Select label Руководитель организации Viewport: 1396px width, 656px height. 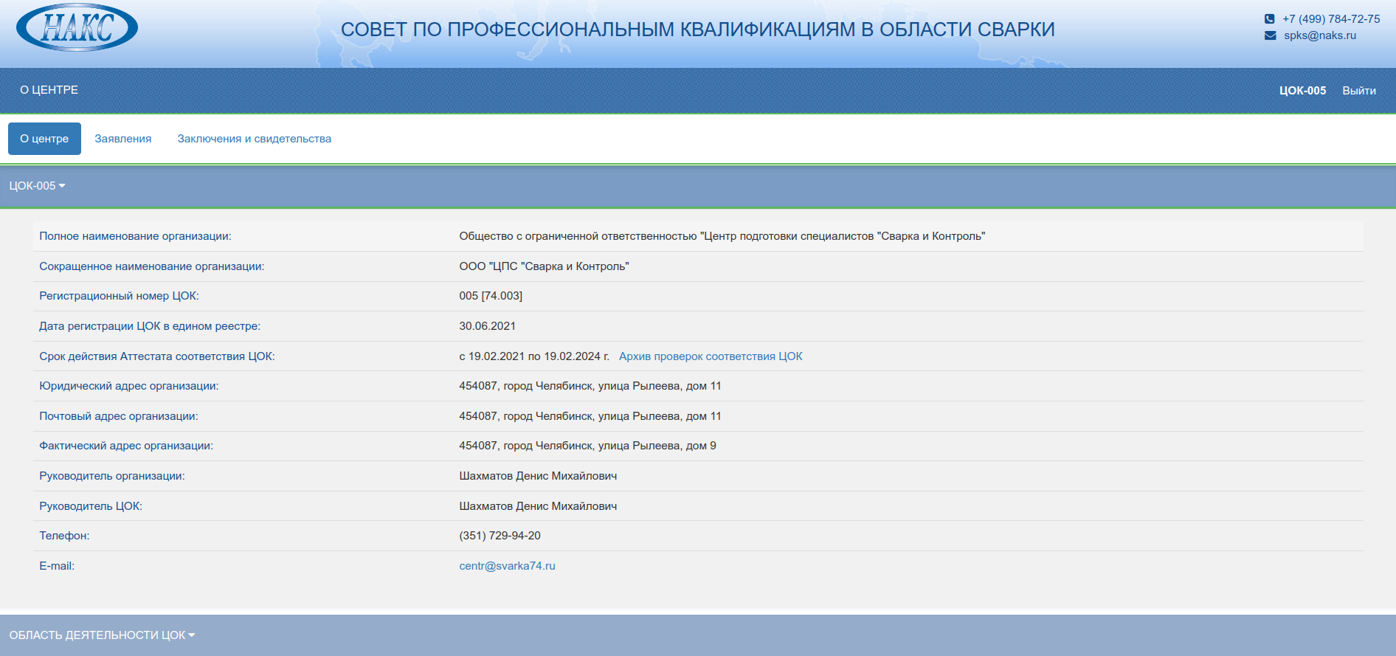pyautogui.click(x=112, y=476)
